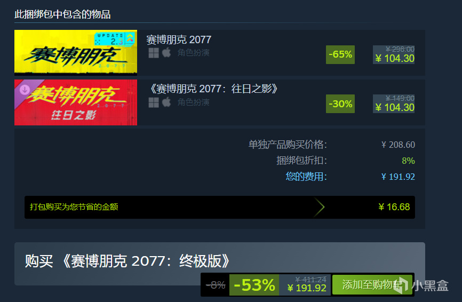Open 往日之影 red expansion thumbnail

click(x=76, y=102)
